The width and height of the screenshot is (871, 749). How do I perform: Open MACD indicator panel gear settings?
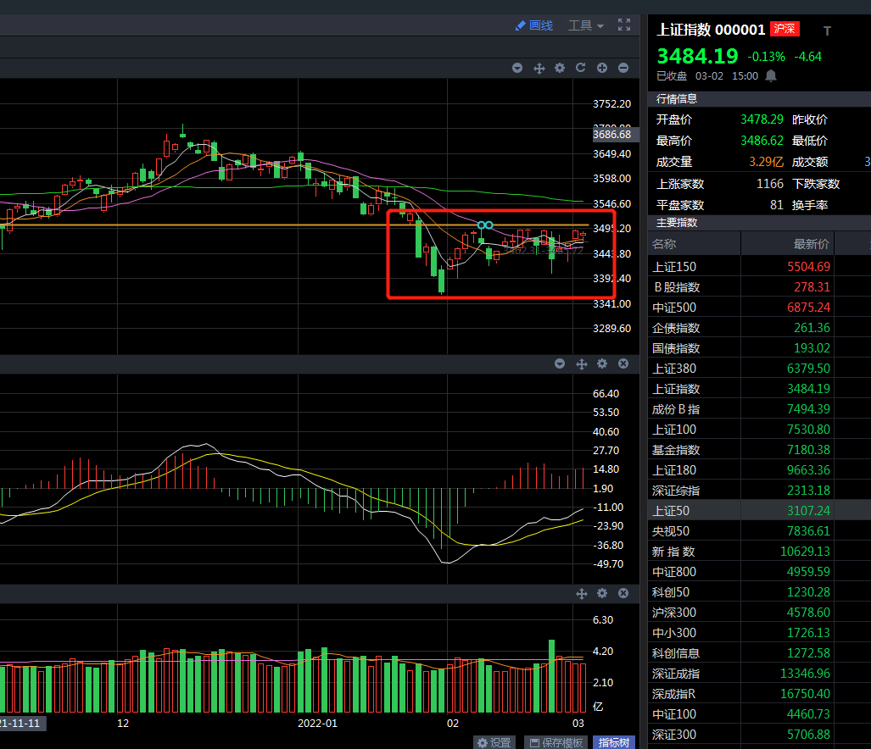(602, 363)
